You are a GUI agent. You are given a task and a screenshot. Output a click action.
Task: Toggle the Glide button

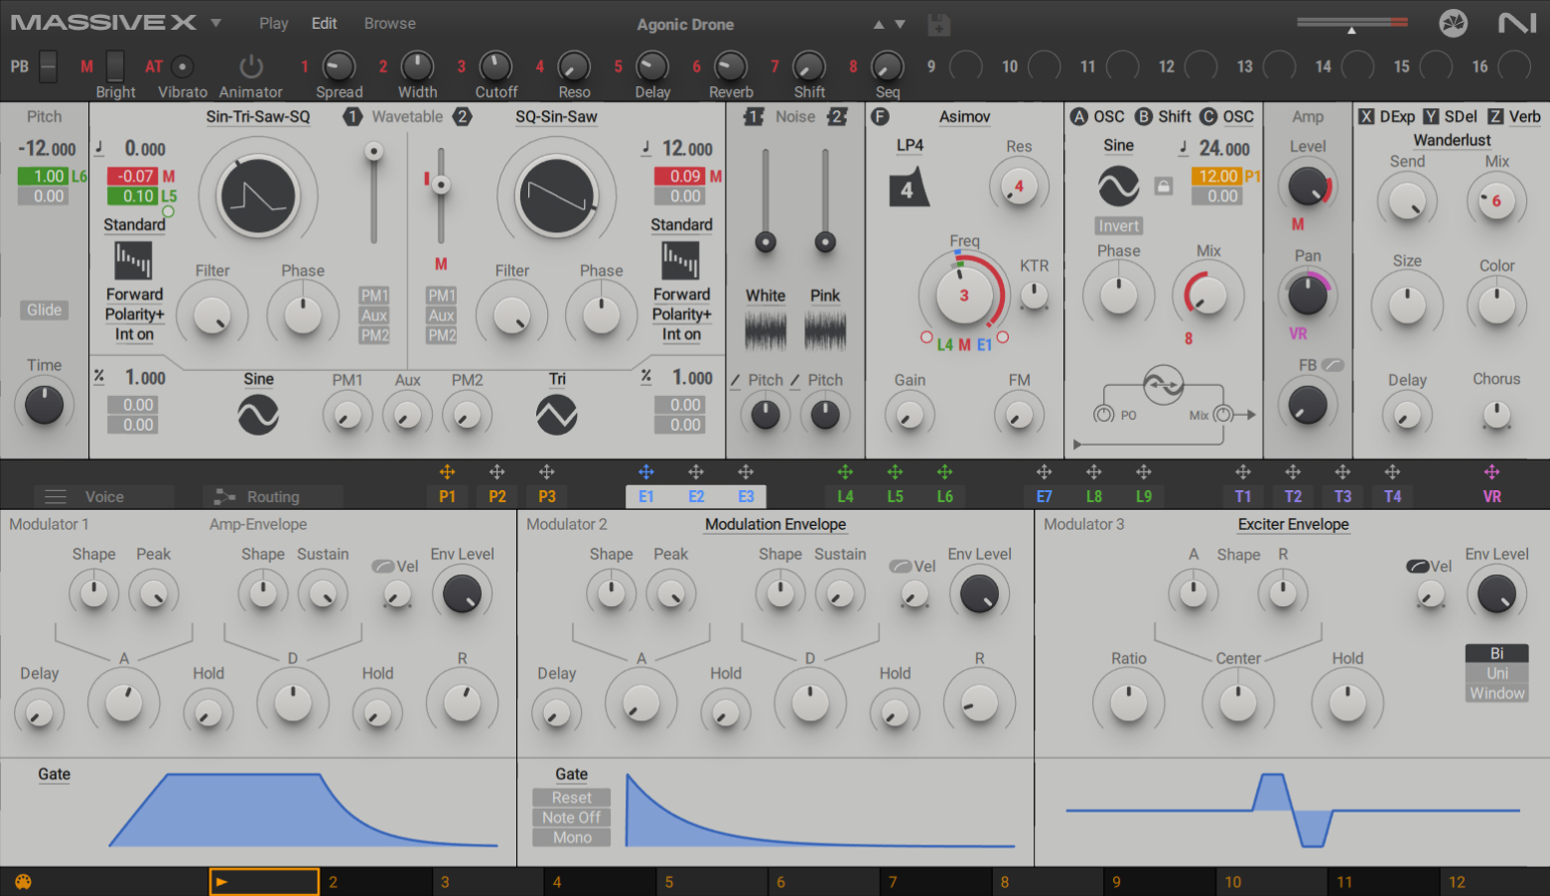(44, 310)
